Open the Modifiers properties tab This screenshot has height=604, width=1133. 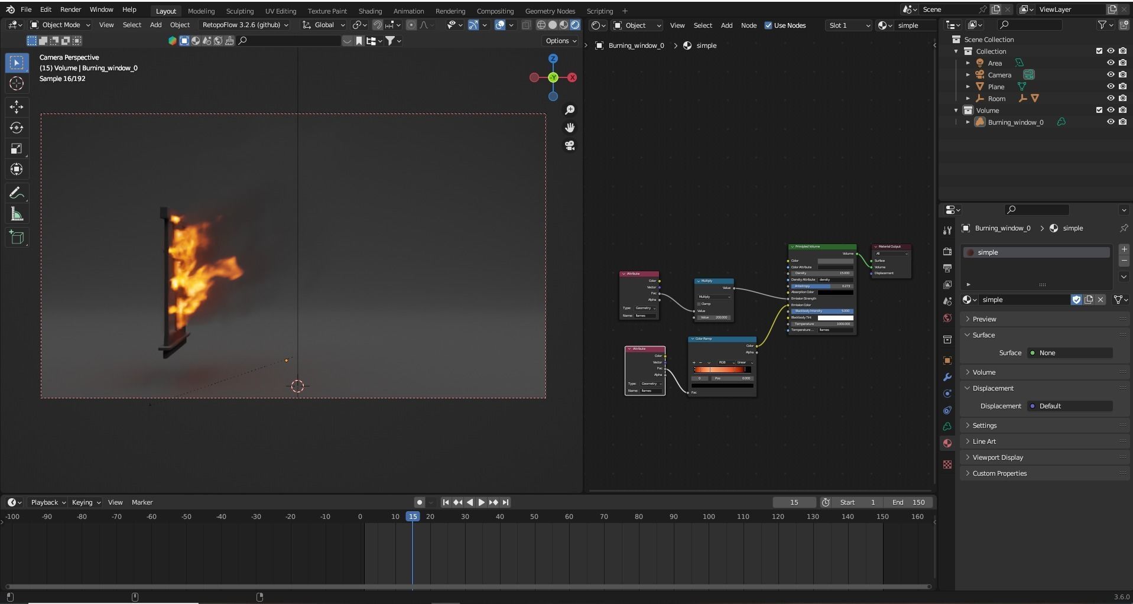[947, 377]
